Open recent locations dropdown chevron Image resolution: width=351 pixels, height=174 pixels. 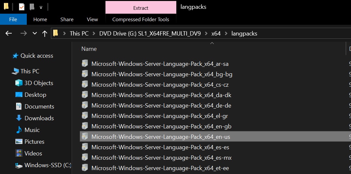coord(35,34)
